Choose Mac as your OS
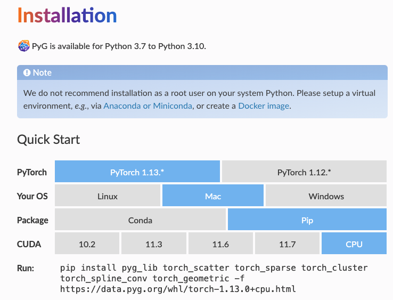The width and height of the screenshot is (393, 300). pos(213,196)
